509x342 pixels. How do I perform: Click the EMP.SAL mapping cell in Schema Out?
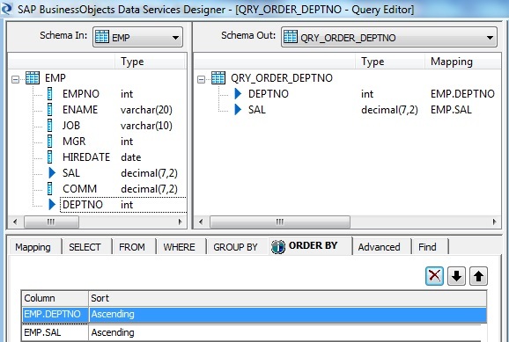(x=451, y=110)
